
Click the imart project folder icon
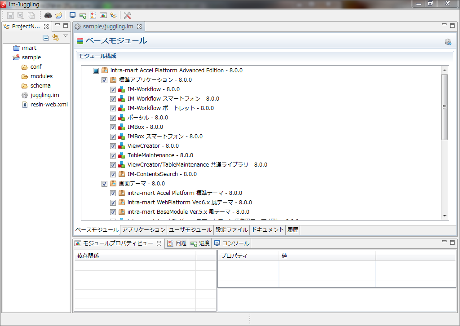(x=17, y=48)
